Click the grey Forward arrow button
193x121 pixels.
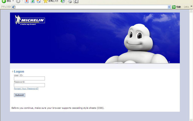point(18,1)
